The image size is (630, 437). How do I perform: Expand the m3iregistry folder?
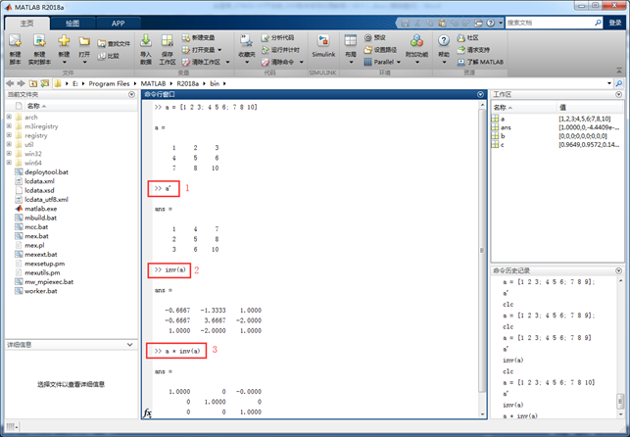click(x=9, y=126)
